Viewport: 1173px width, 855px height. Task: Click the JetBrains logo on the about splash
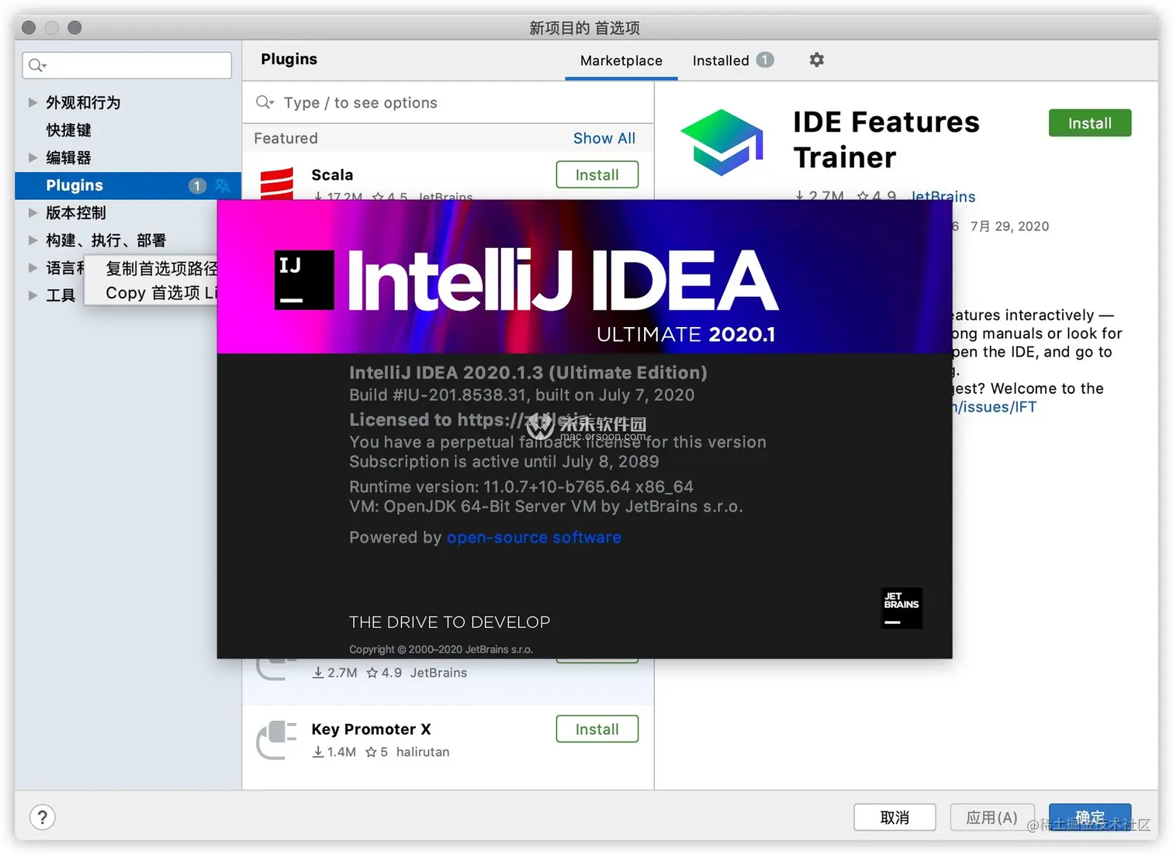901,608
